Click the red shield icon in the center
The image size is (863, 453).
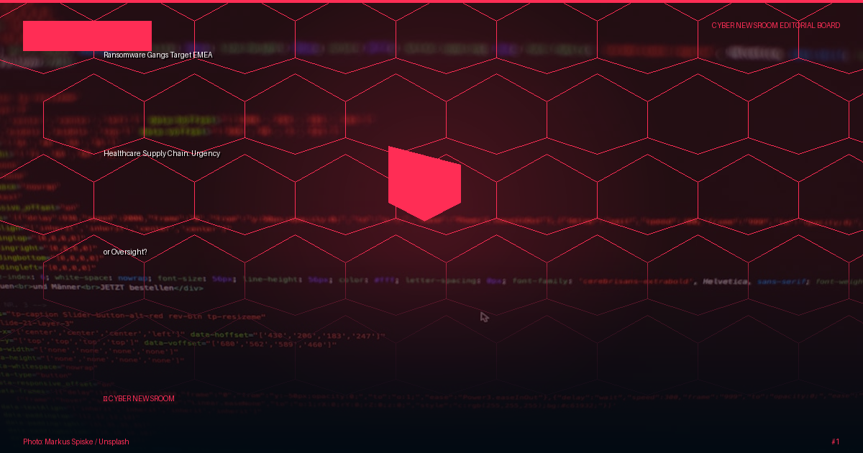(x=424, y=183)
